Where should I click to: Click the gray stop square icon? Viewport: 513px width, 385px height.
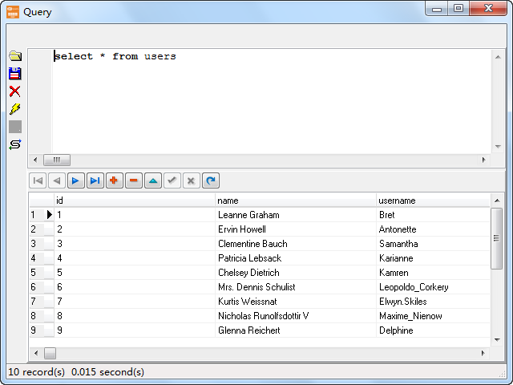point(14,127)
